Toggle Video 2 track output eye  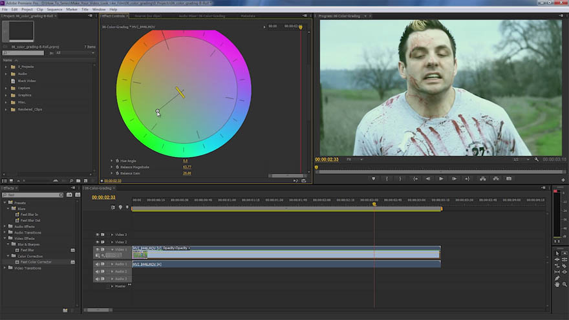click(97, 242)
